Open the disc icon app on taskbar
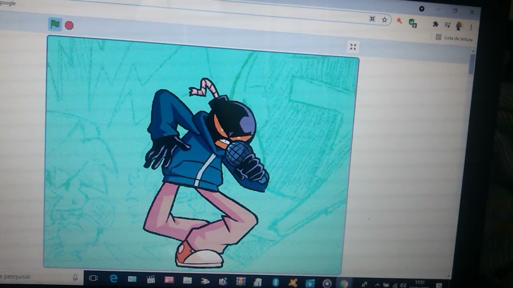The height and width of the screenshot is (288, 513). 327,283
